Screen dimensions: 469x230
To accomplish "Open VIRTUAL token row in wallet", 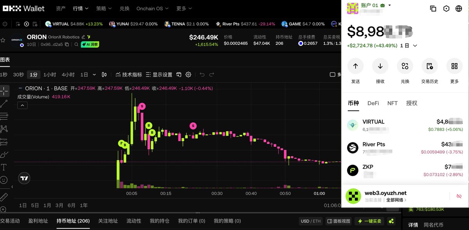I will [x=405, y=125].
